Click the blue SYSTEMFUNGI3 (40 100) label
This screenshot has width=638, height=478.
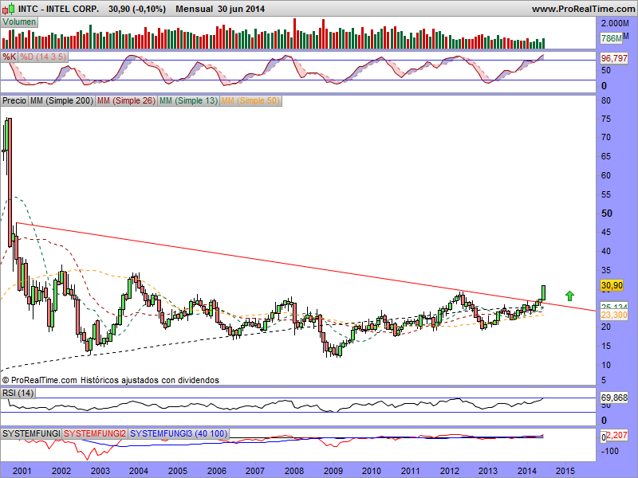click(179, 433)
